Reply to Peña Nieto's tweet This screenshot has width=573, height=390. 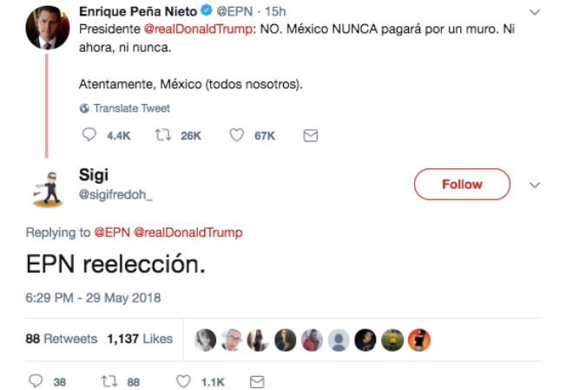(x=89, y=135)
